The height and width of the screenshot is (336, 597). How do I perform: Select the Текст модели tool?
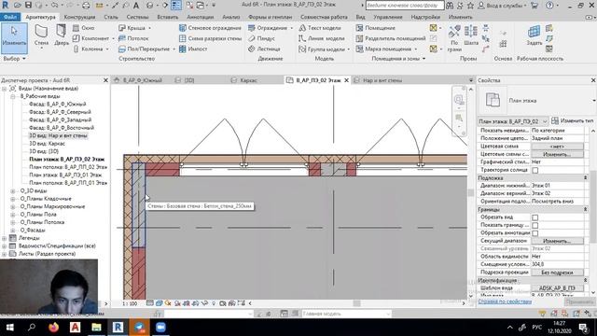(320, 28)
